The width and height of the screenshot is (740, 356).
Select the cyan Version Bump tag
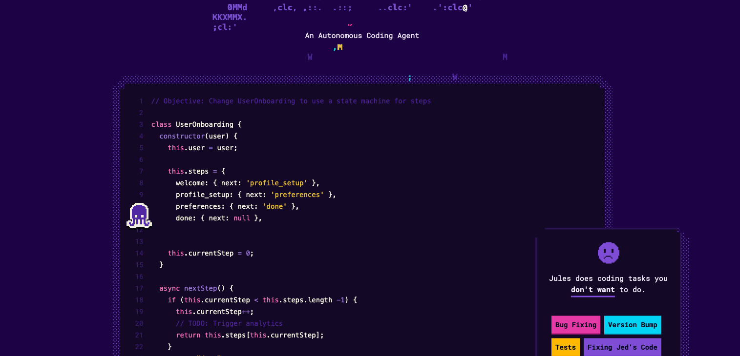pyautogui.click(x=632, y=325)
